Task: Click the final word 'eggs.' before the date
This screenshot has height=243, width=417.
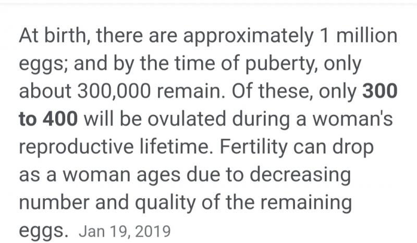Action: [44, 232]
